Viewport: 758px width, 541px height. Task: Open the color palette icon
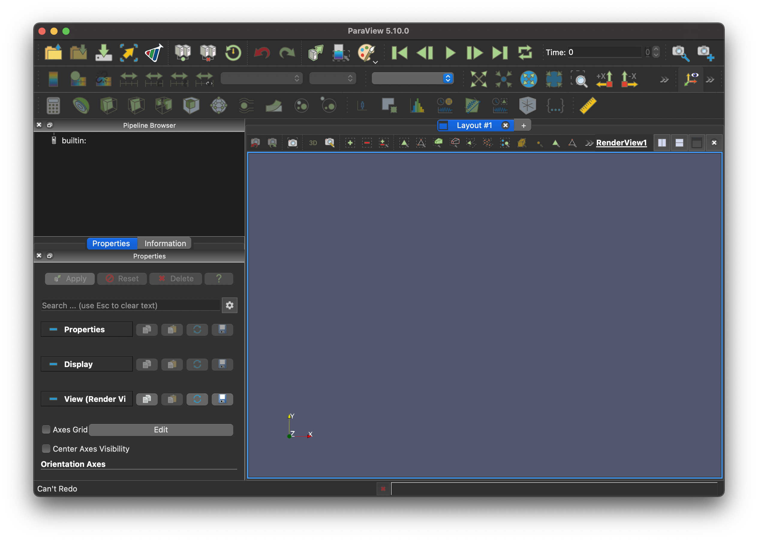click(366, 52)
